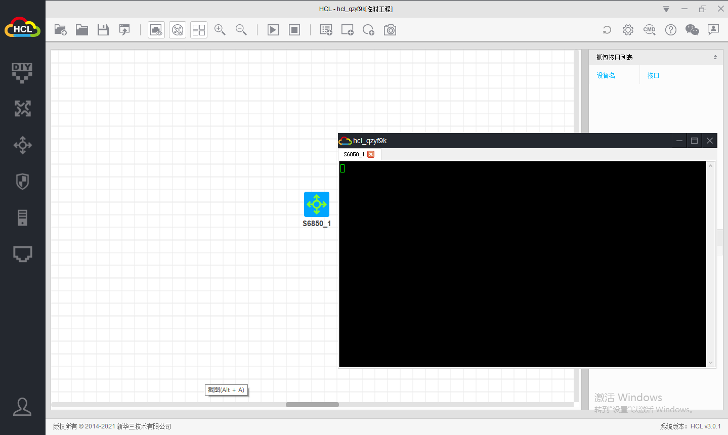Click the camera screenshot icon in the toolbar
The image size is (728, 435).
390,30
